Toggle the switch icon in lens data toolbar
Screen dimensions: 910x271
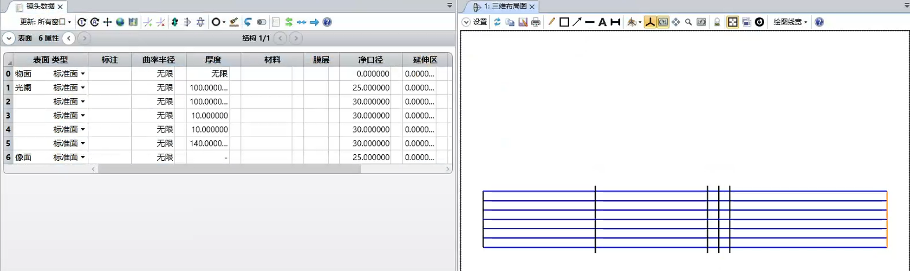(x=261, y=22)
